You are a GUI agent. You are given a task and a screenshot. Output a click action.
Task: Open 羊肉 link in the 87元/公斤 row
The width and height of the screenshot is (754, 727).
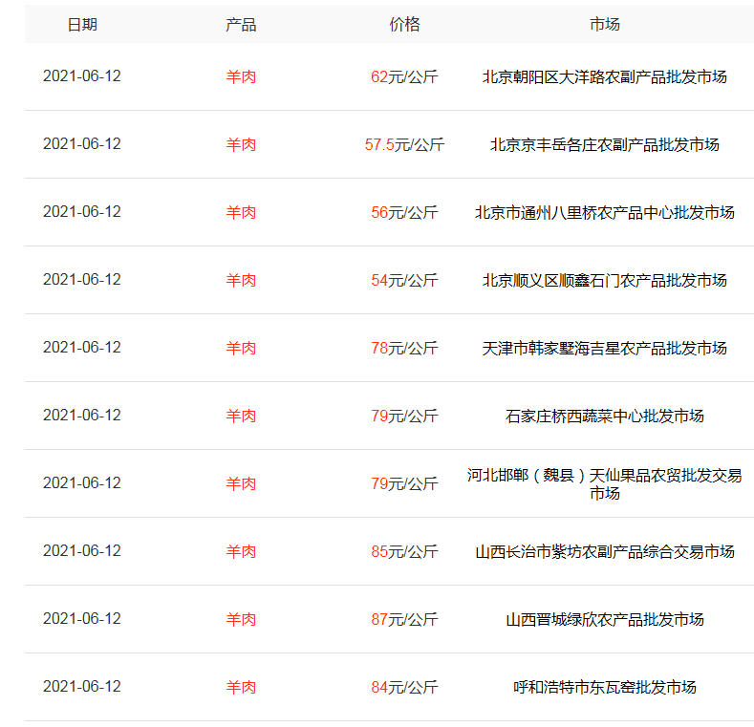point(241,619)
